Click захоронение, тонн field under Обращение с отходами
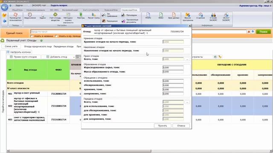Screen dimensions: 273x153 click(x=173, y=93)
